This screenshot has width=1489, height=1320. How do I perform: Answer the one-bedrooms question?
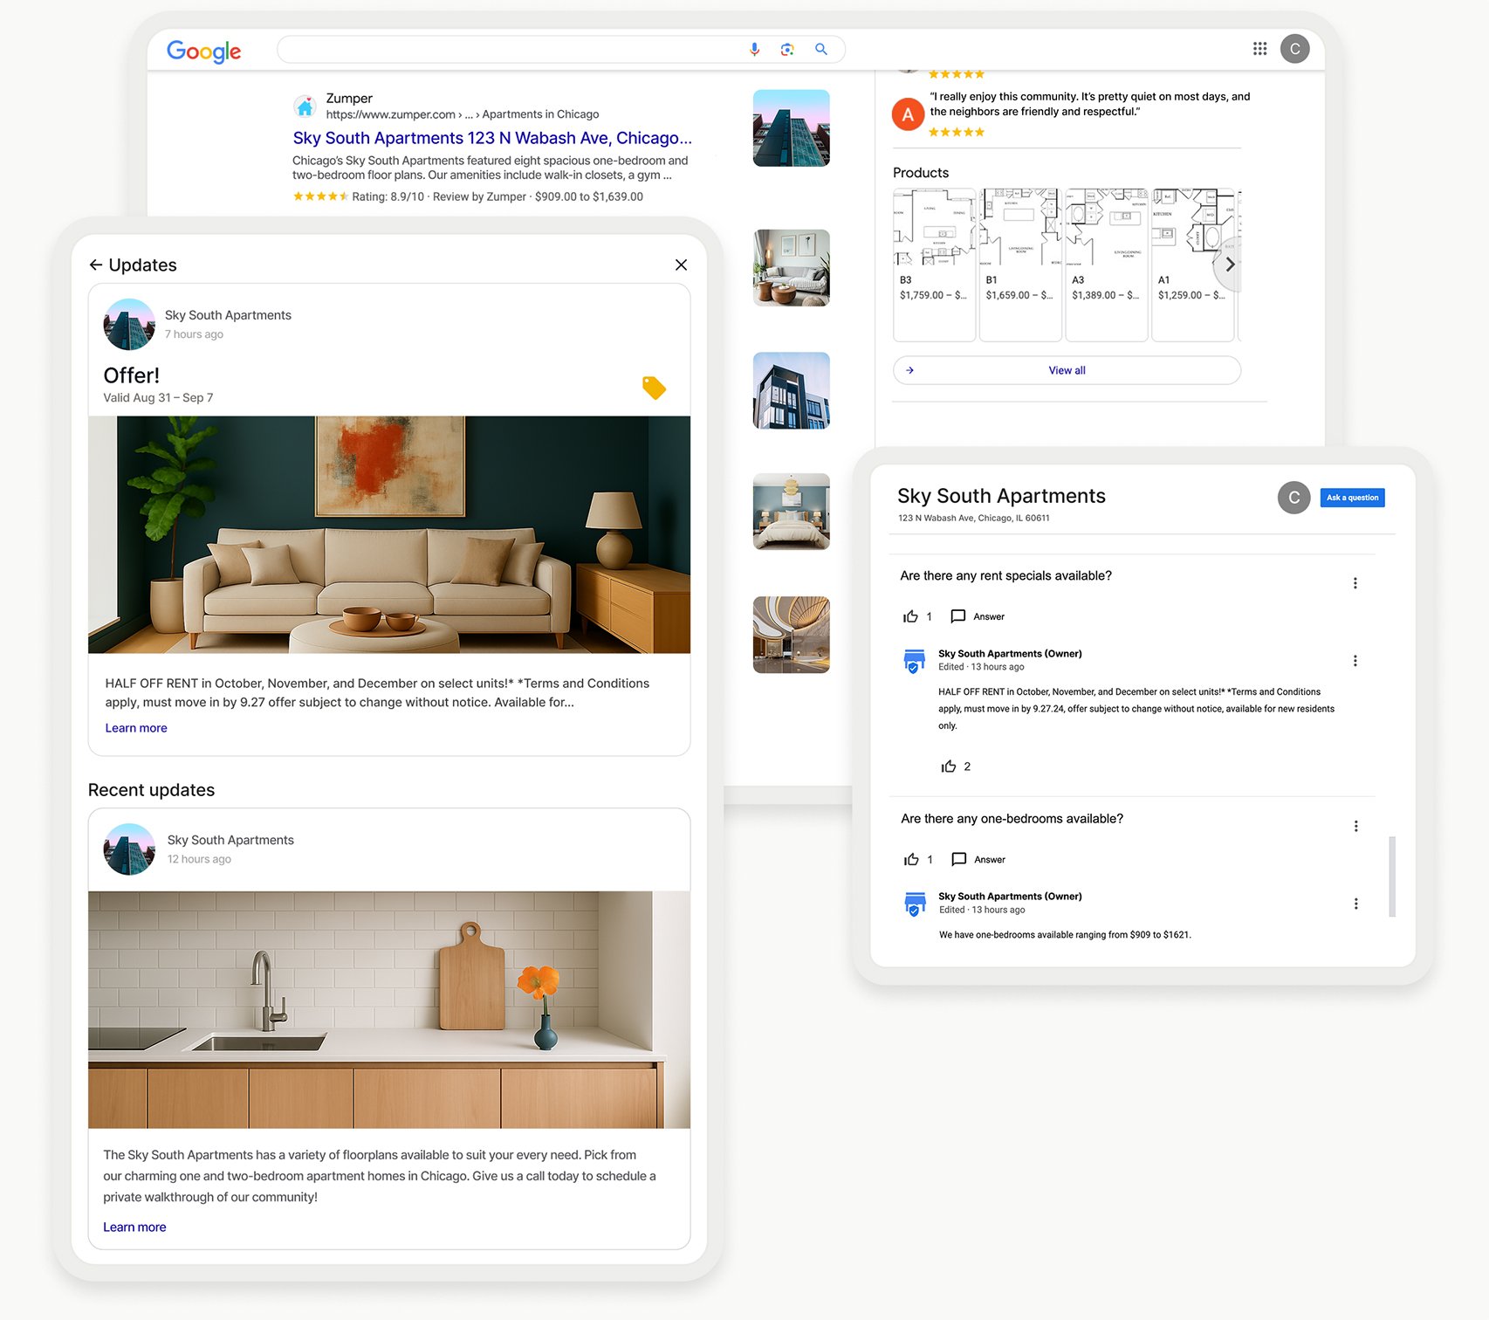click(x=978, y=859)
